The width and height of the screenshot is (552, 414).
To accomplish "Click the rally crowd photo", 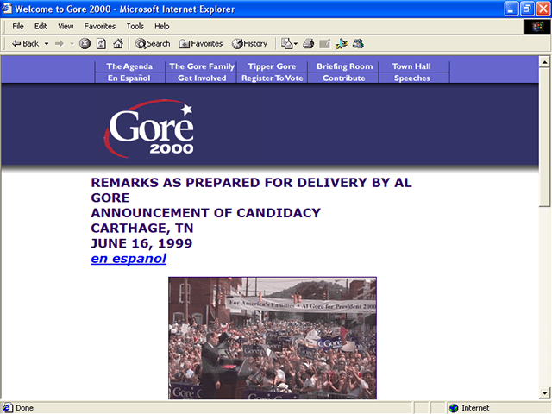I will (x=273, y=338).
